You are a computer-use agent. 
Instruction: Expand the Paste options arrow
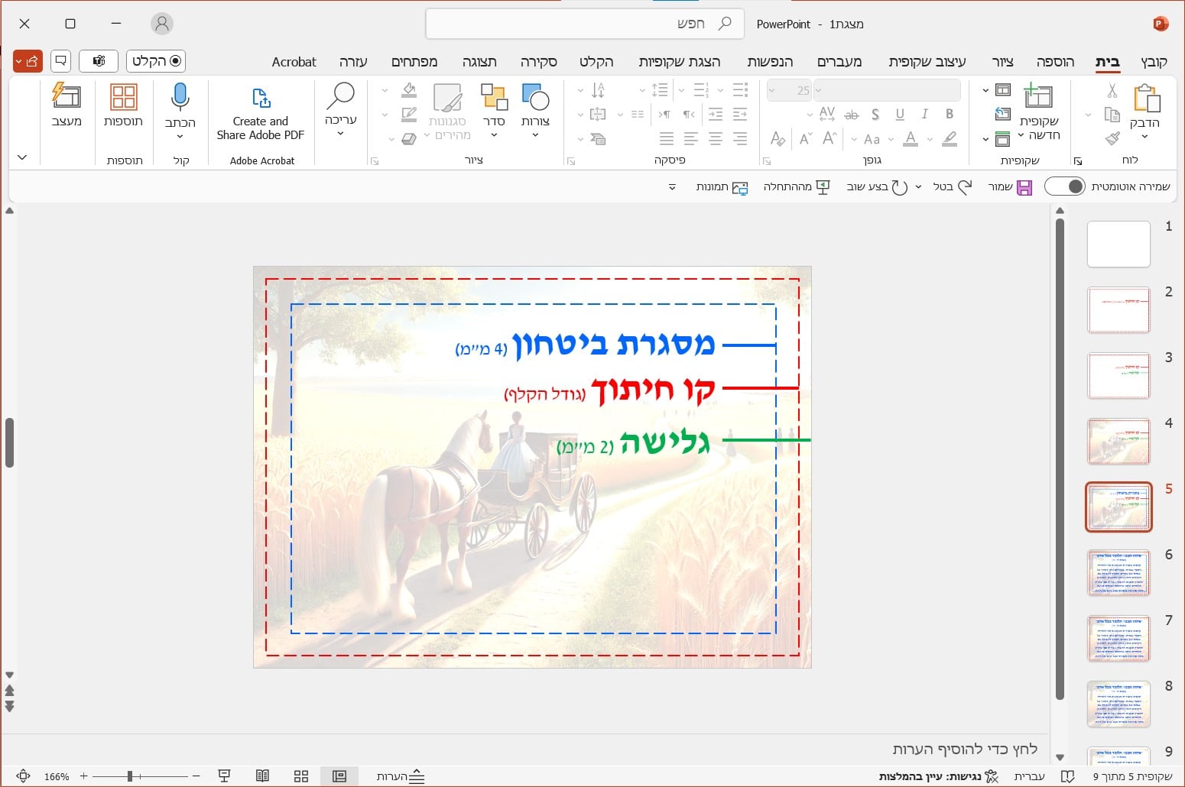pyautogui.click(x=1144, y=137)
